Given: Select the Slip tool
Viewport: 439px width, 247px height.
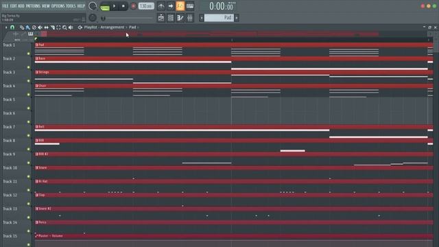Looking at the screenshot, I should 46,27.
